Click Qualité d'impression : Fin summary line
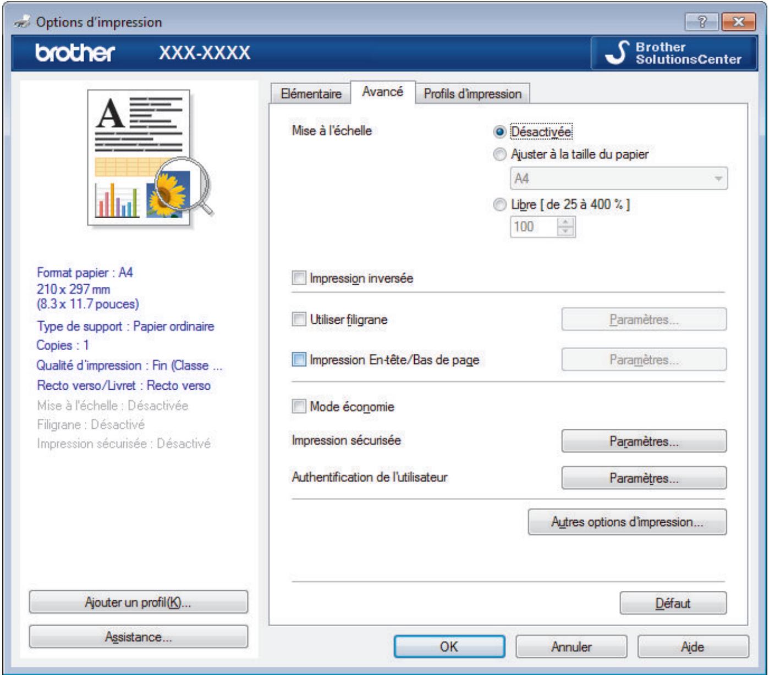Screen dimensions: 769x675 (x=129, y=366)
